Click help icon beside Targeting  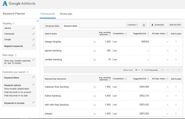[14, 23]
